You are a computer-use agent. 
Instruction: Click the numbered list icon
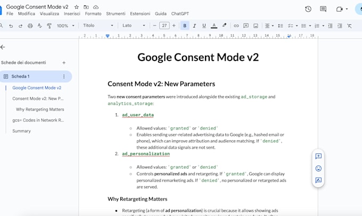pyautogui.click(x=317, y=26)
